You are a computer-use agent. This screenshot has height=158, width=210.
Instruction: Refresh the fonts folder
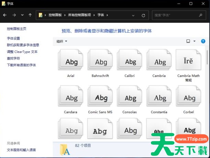pyautogui.click(x=143, y=15)
